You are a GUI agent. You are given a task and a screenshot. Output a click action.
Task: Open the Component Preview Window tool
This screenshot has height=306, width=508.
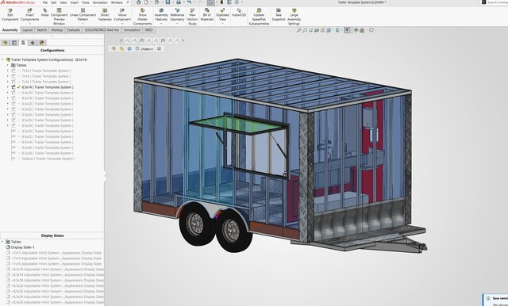pyautogui.click(x=59, y=17)
